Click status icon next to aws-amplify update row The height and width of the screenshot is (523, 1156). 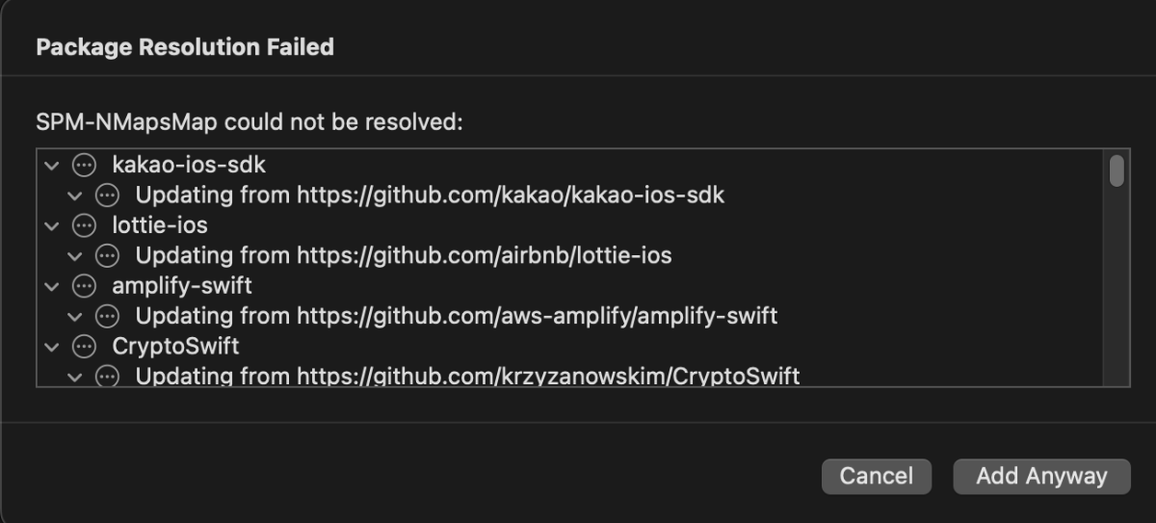click(108, 315)
